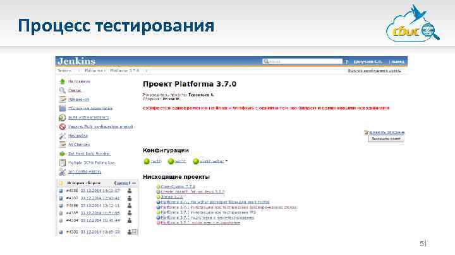The height and width of the screenshot is (255, 455).
Task: Open the Jenkins breadcrumb item
Action: (x=64, y=71)
